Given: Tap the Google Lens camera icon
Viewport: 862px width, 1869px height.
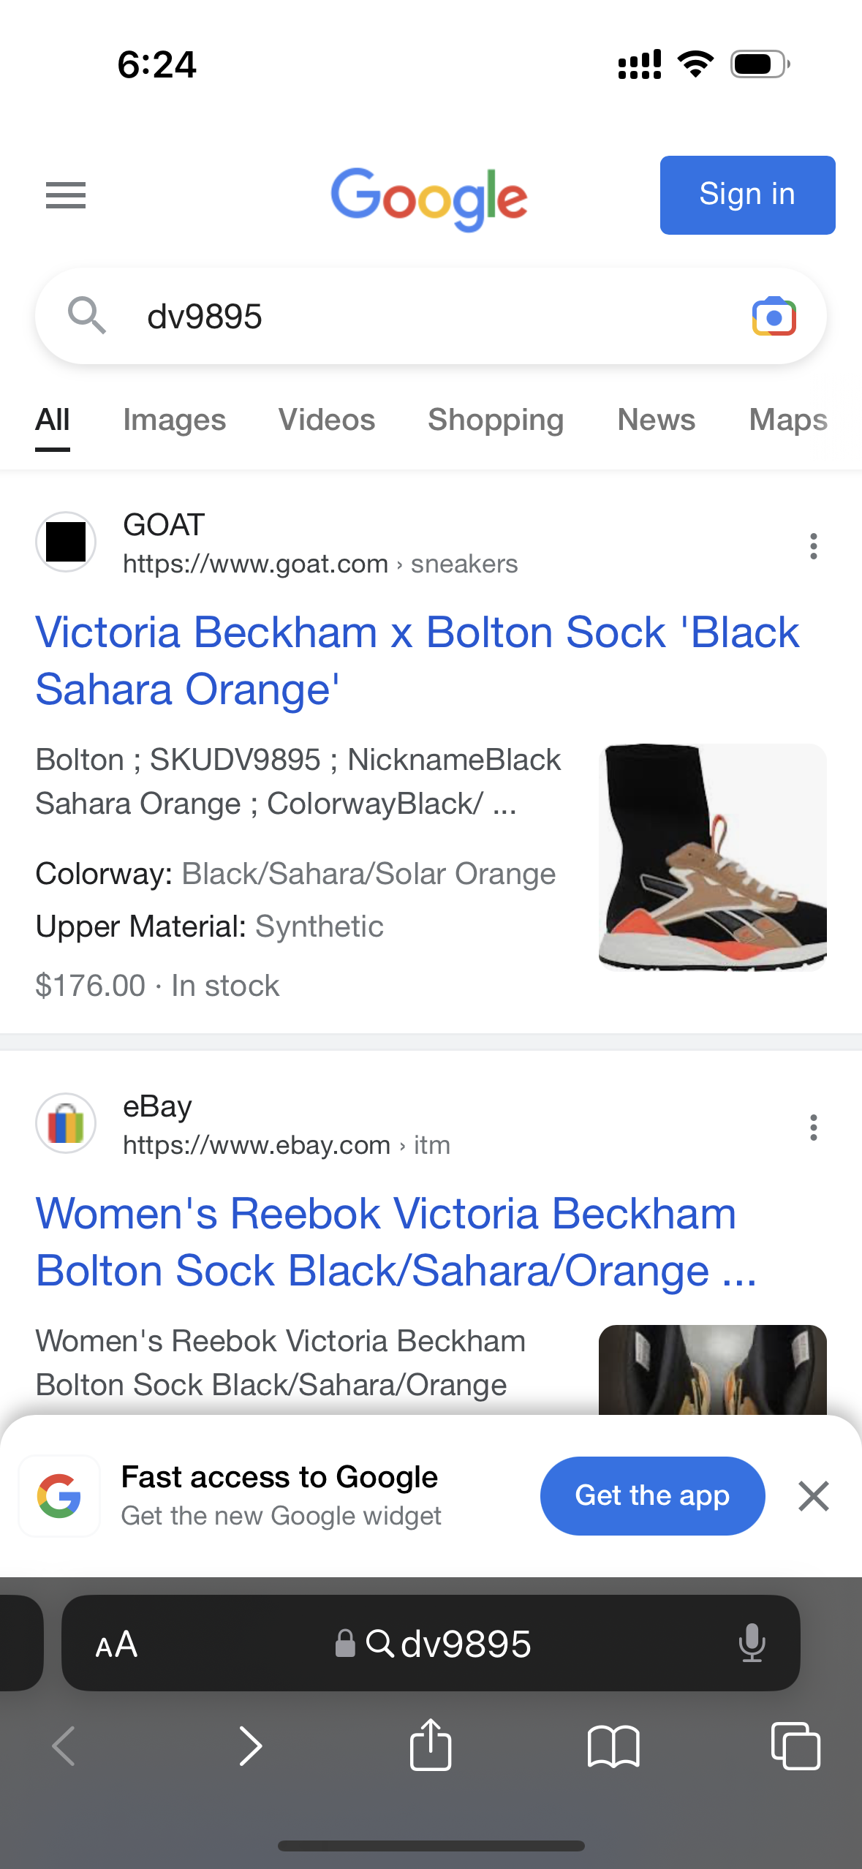Looking at the screenshot, I should pos(774,317).
